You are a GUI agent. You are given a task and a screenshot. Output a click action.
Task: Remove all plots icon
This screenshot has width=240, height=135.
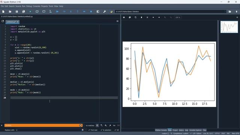coord(147,17)
